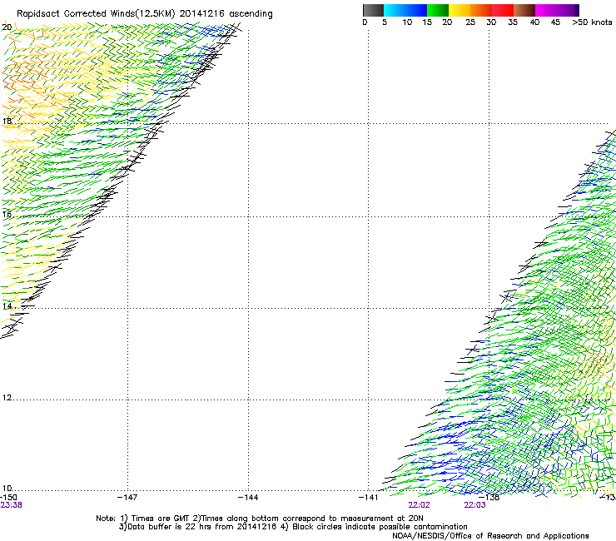Screen dimensions: 616x541
Task: Click the longitude axis label '-141'
Action: coord(368,498)
